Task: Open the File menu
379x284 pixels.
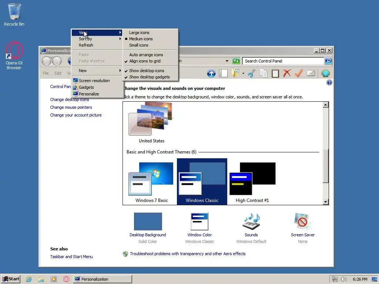Action: pyautogui.click(x=46, y=73)
